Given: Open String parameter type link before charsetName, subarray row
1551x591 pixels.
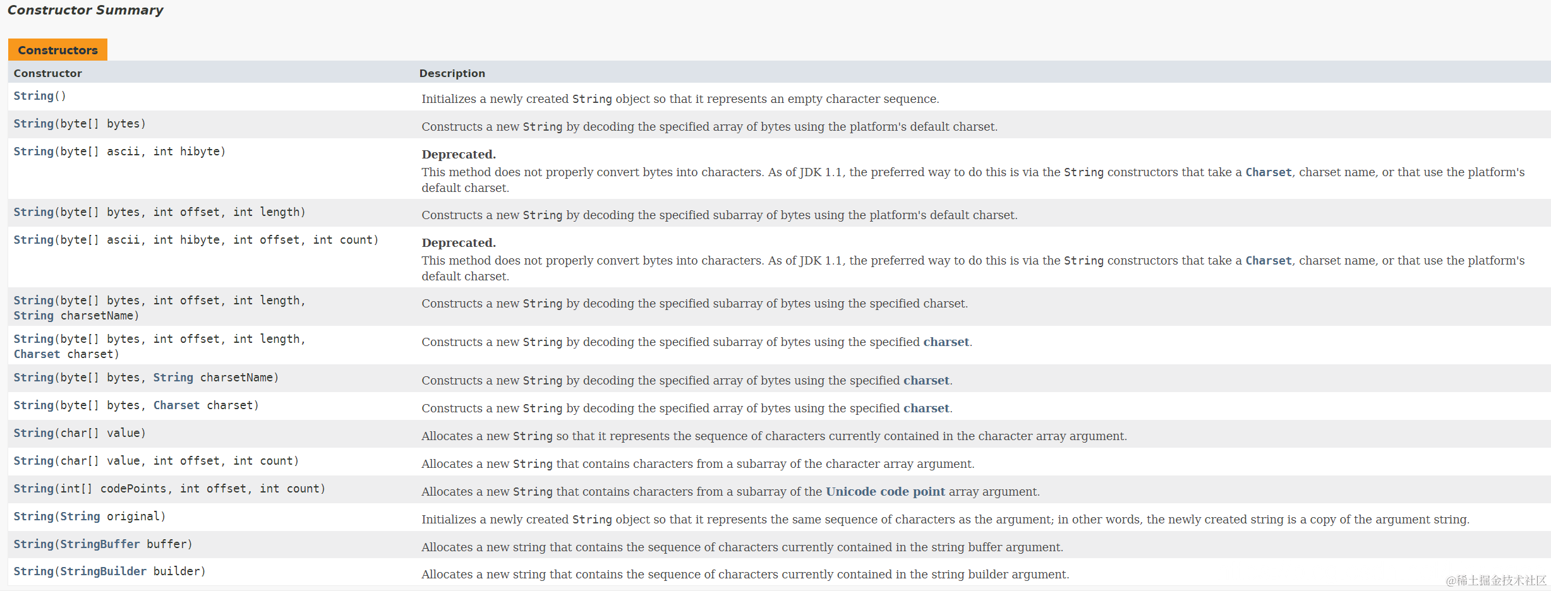Looking at the screenshot, I should 33,316.
